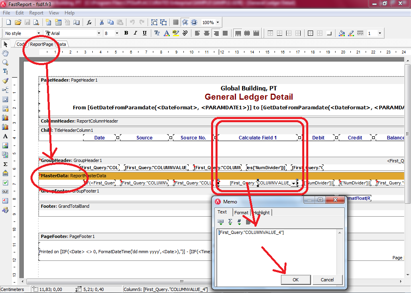Toggle the Show Grid button
The width and height of the screenshot is (411, 293).
(x=175, y=23)
